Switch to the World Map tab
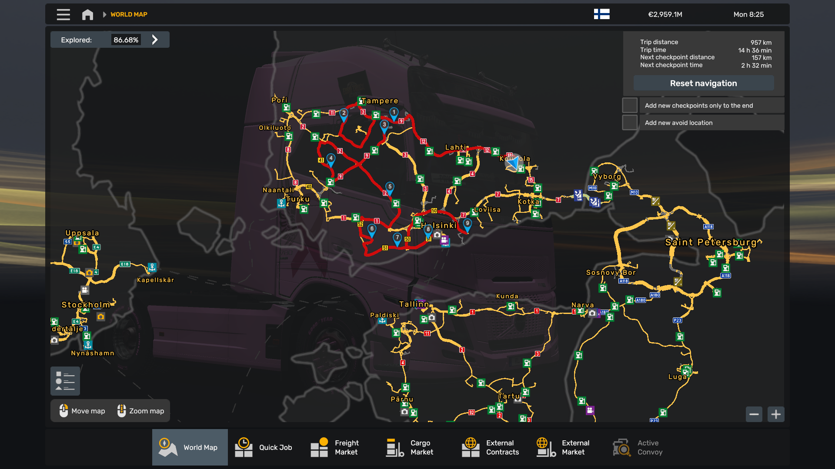The width and height of the screenshot is (835, 469). 190,447
